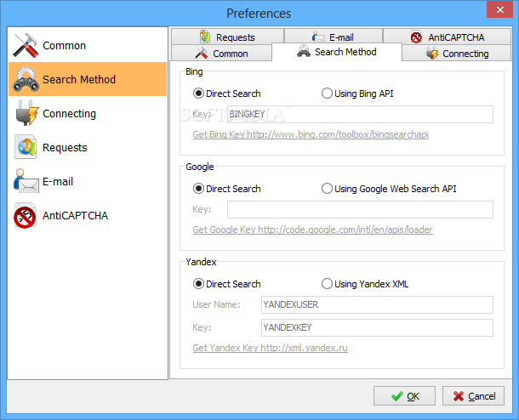
Task: Click the envelope E-mail sidebar icon
Action: (x=26, y=181)
